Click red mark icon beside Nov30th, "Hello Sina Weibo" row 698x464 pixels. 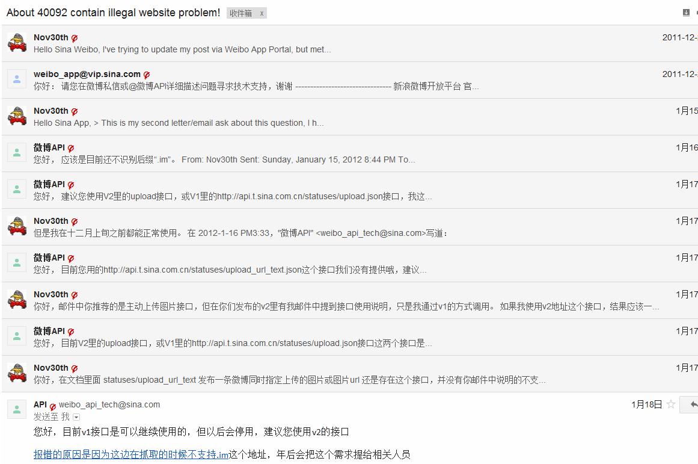[75, 39]
